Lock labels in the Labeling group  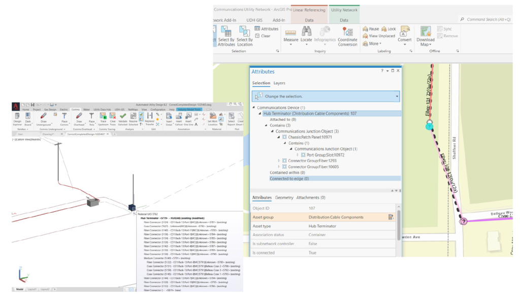[x=388, y=29]
